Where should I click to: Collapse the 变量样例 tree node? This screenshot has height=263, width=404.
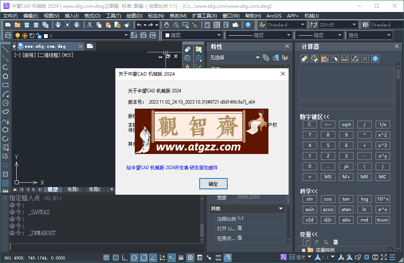coord(303,250)
